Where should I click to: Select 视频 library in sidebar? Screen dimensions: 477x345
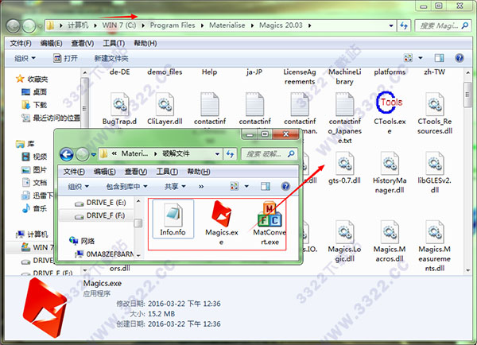[x=34, y=157]
